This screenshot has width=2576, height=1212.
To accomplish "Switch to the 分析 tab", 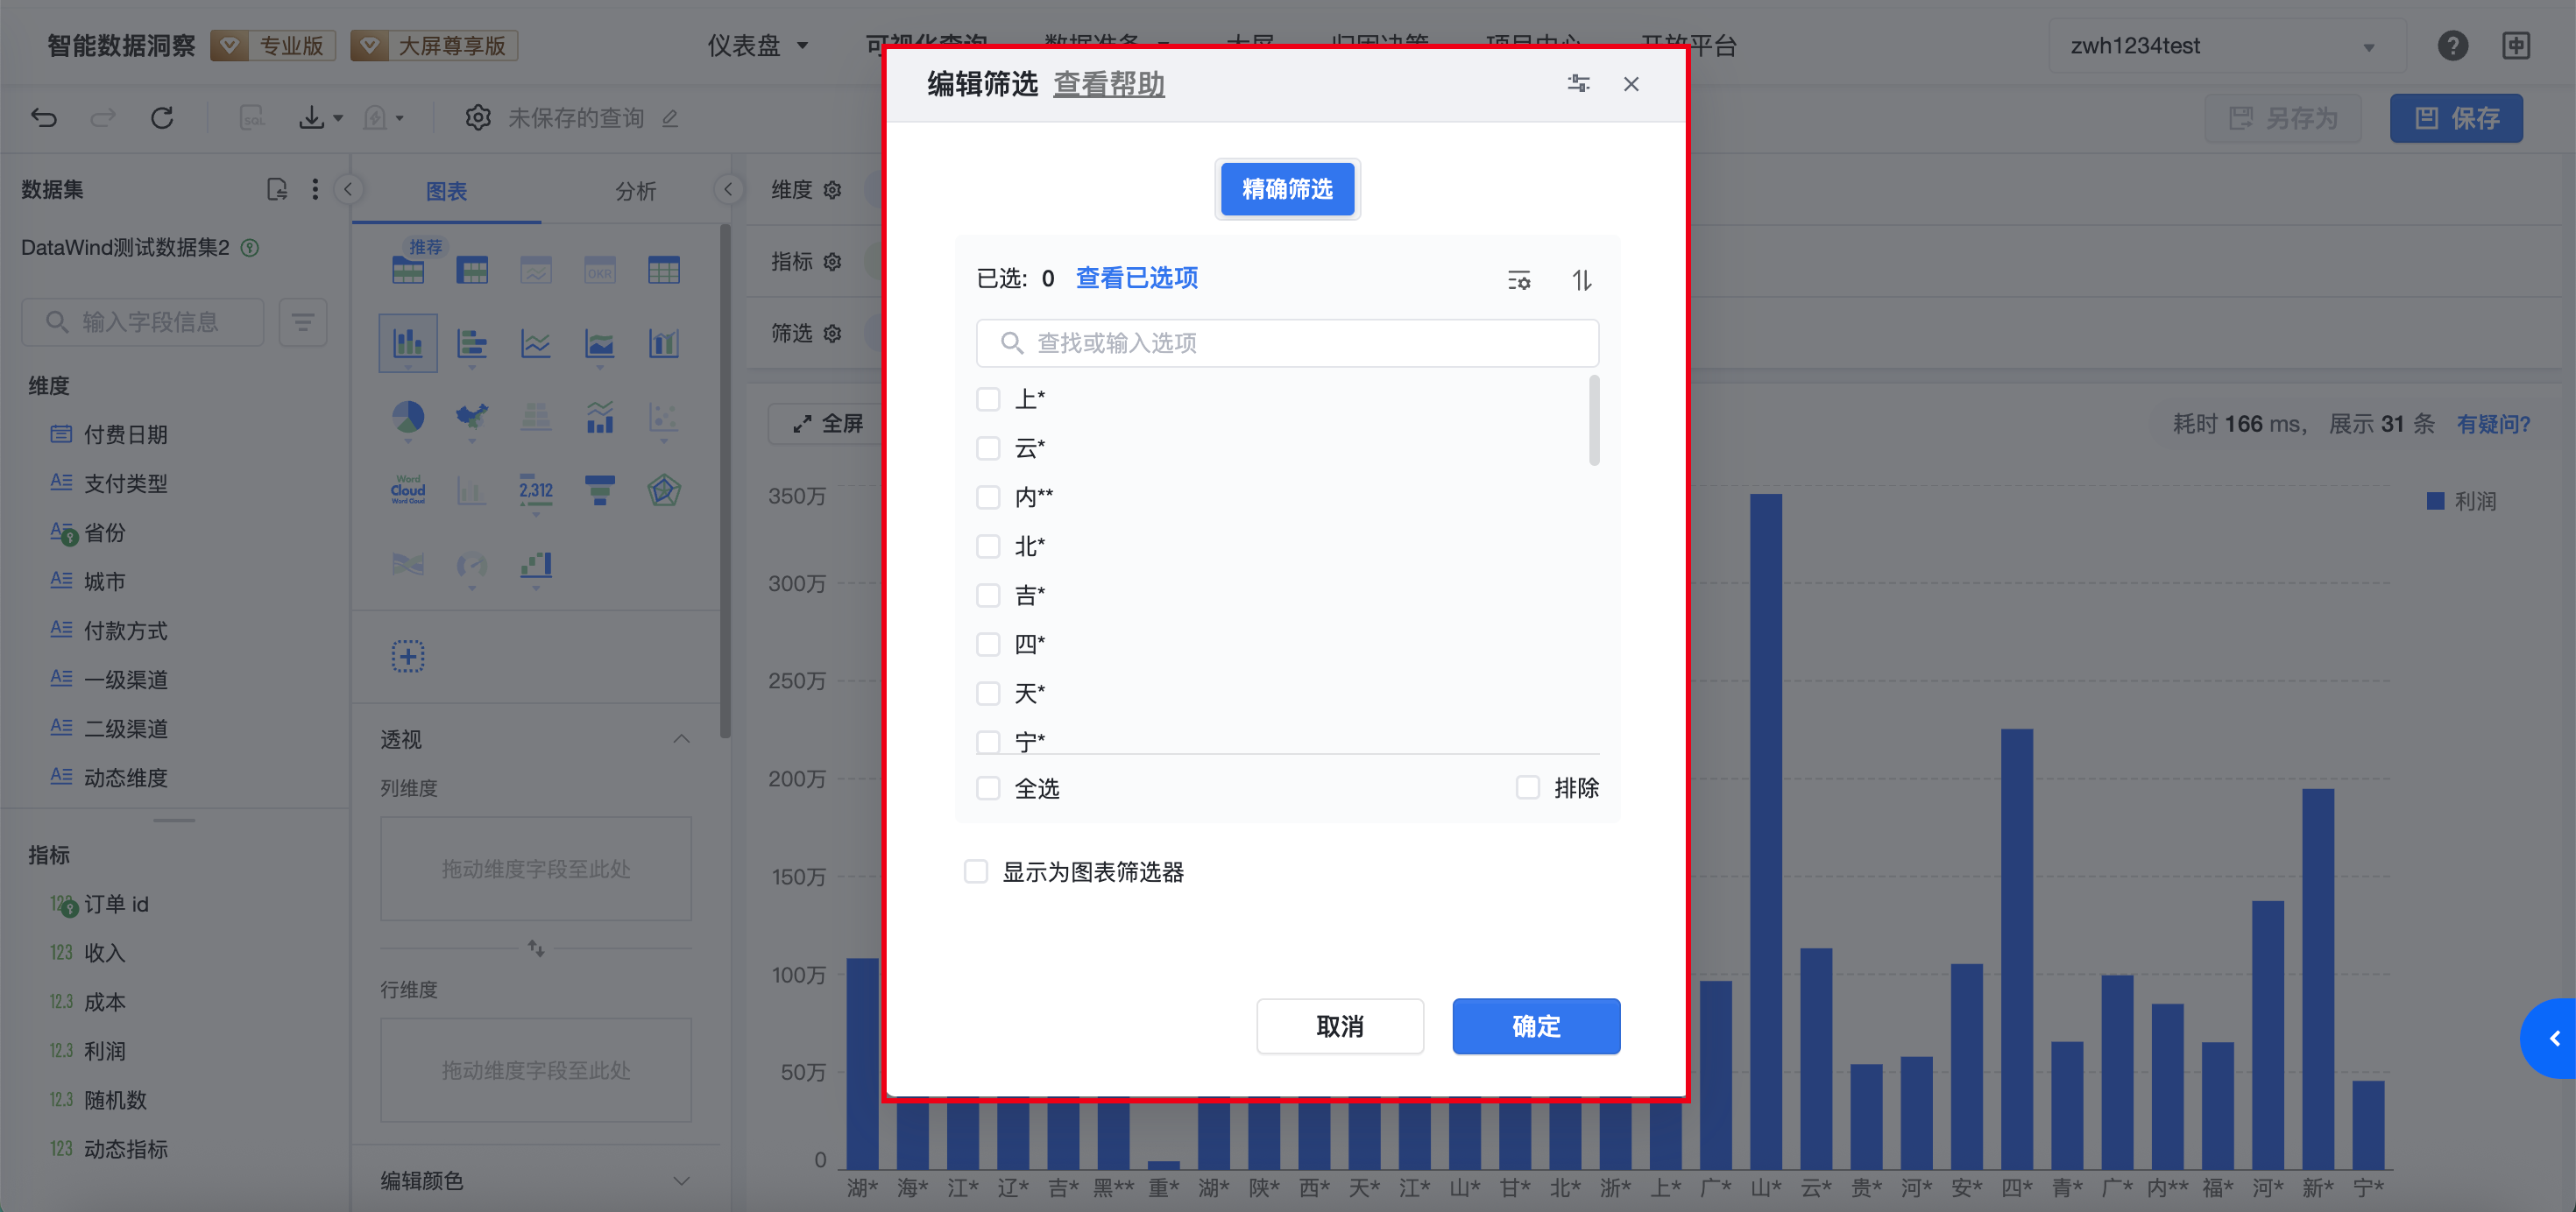I will [x=635, y=190].
